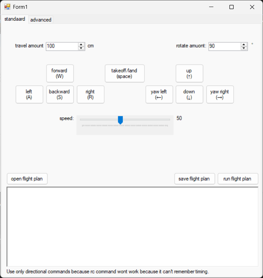
Task: Select the standaard tab
Action: click(15, 19)
